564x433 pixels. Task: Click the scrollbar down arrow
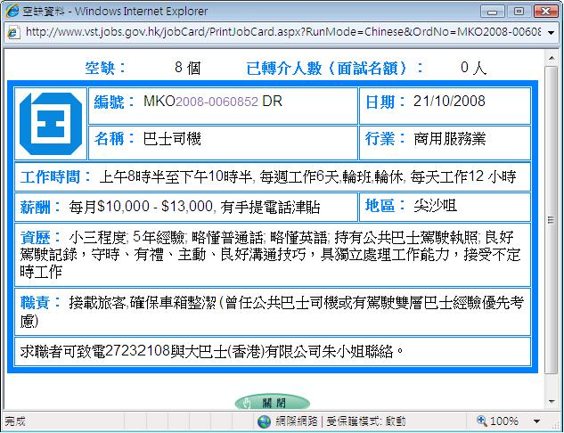click(551, 402)
